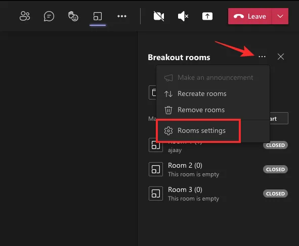Click CLOSED badge for Room 3
Viewport: 299px width, 246px height.
(275, 193)
